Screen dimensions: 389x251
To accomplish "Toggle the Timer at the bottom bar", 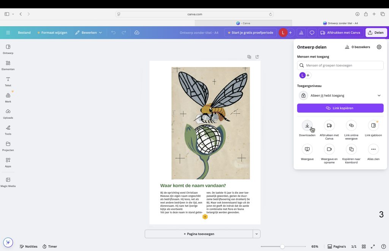I will click(x=49, y=246).
